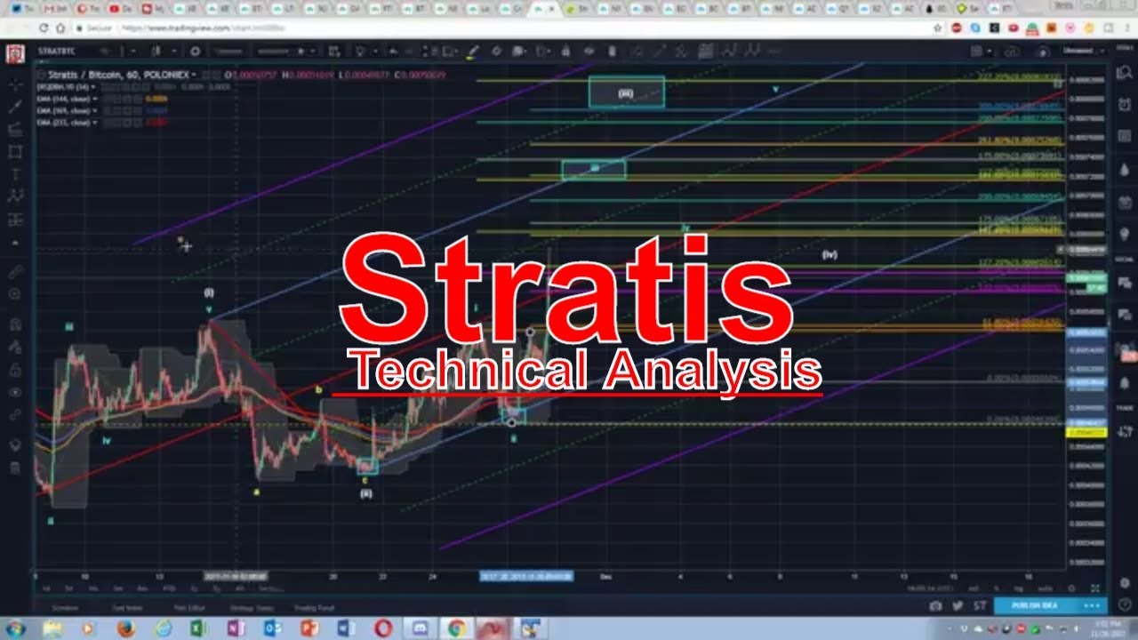Click the highlighted blue date label on time axis

526,576
